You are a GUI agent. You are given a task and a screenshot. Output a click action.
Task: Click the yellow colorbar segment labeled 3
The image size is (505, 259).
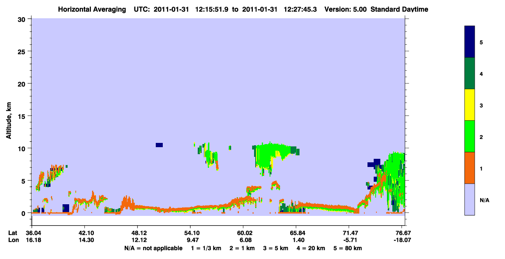click(x=470, y=105)
